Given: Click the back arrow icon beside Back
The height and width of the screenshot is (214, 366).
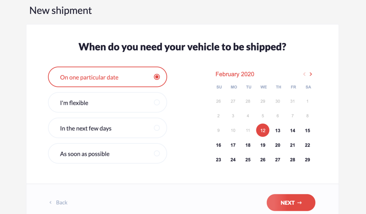Looking at the screenshot, I should (x=50, y=202).
